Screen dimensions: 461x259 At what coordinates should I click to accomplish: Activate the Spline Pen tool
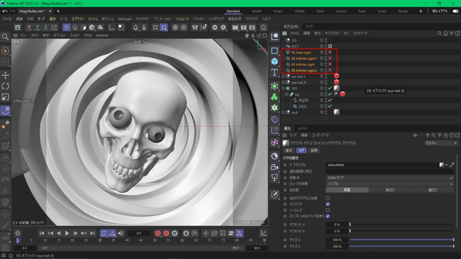tap(5, 110)
